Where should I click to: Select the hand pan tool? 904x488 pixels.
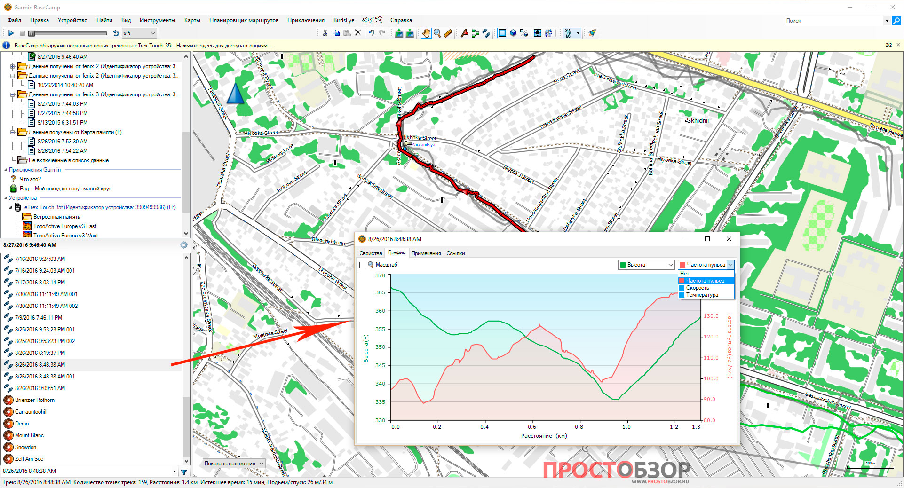point(426,33)
